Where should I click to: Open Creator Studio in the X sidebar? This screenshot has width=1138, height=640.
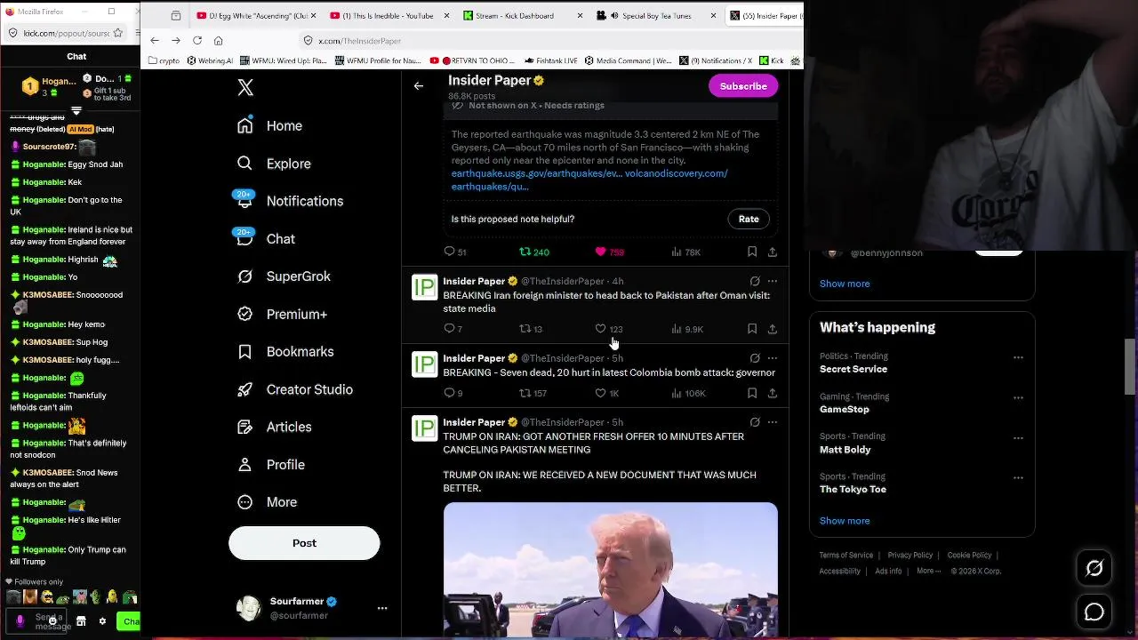pos(295,389)
